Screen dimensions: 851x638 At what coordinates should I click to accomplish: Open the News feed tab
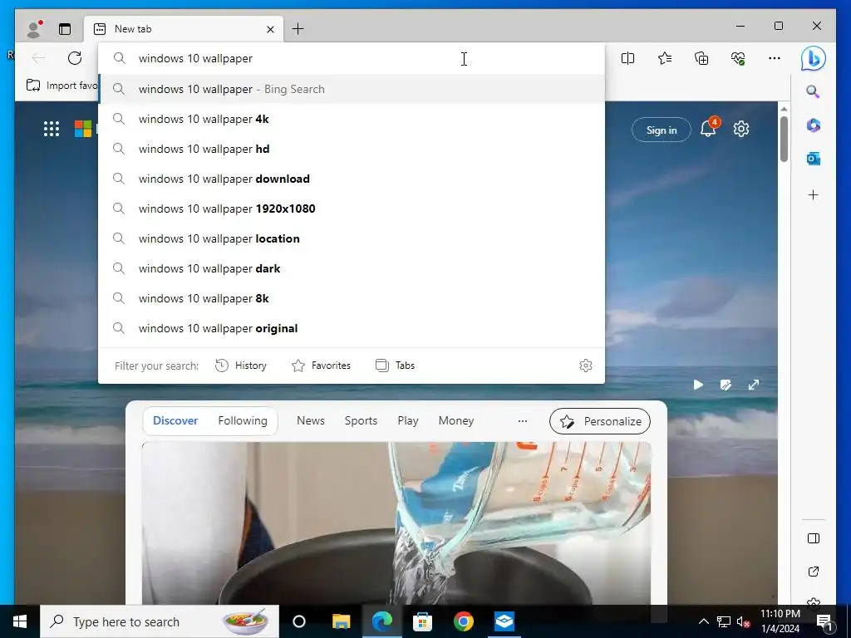tap(311, 420)
